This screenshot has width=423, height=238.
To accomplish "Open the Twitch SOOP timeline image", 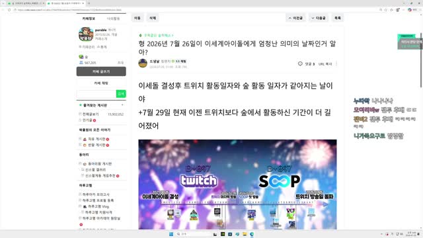I will click(237, 184).
